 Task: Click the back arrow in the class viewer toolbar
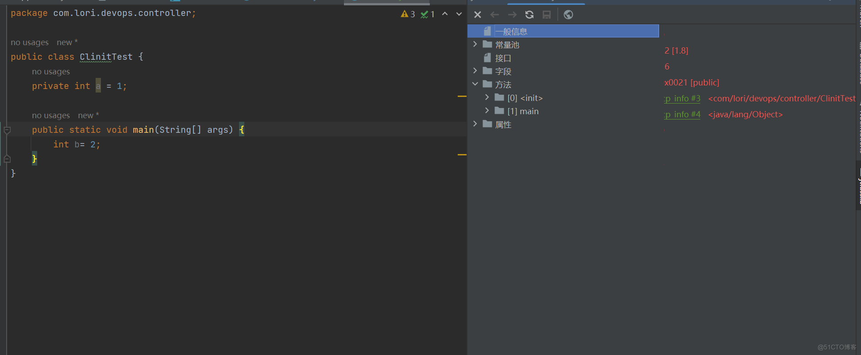pos(494,15)
